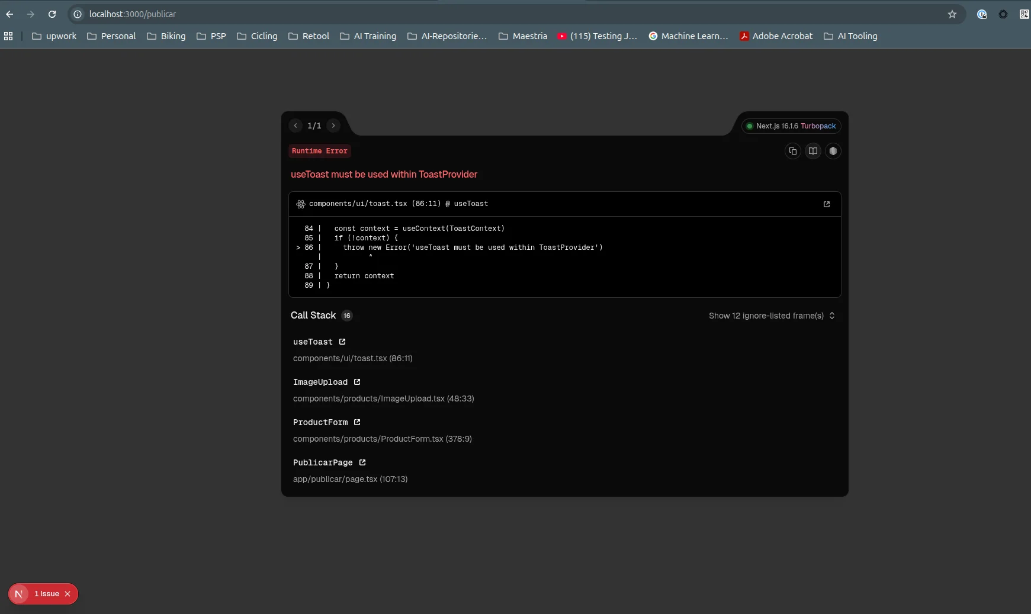View site information icon in address bar

[78, 14]
